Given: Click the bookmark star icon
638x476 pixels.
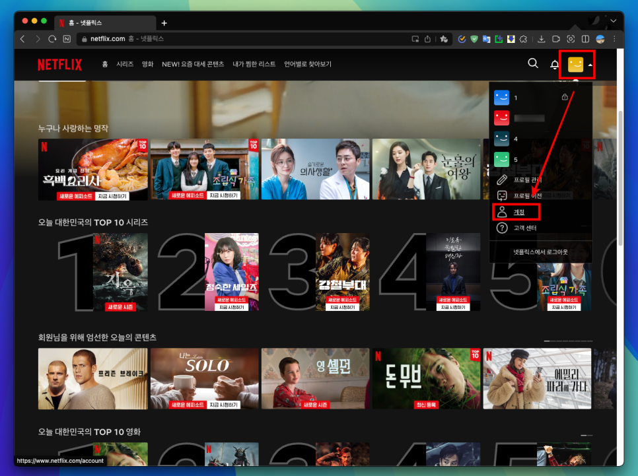Looking at the screenshot, I should pyautogui.click(x=444, y=39).
